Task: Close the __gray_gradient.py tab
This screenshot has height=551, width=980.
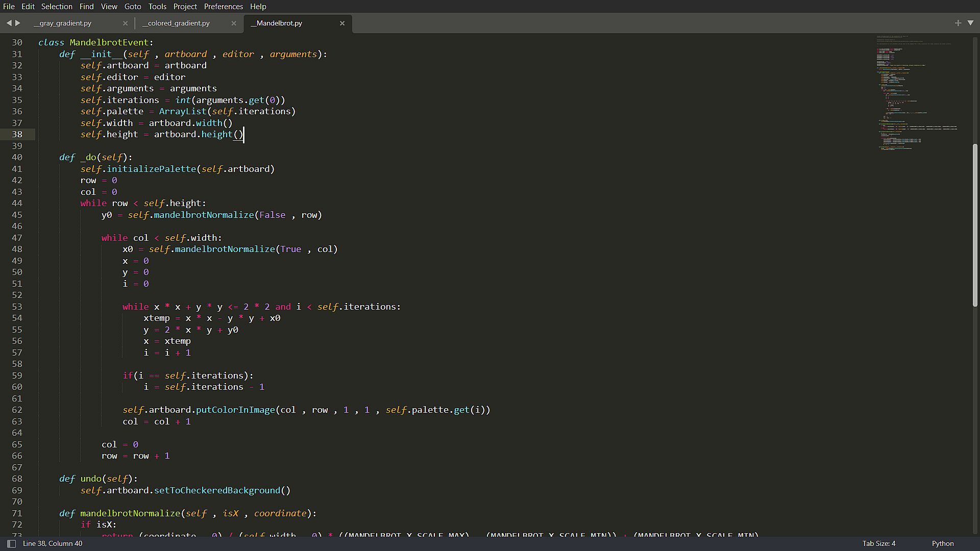Action: click(125, 23)
